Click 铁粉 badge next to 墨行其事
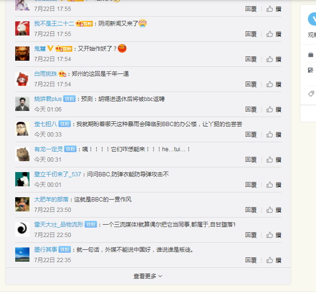This screenshot has width=316, height=292. [65, 249]
